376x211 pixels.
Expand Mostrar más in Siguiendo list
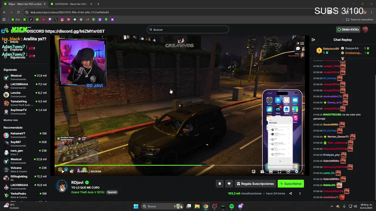pyautogui.click(x=11, y=120)
